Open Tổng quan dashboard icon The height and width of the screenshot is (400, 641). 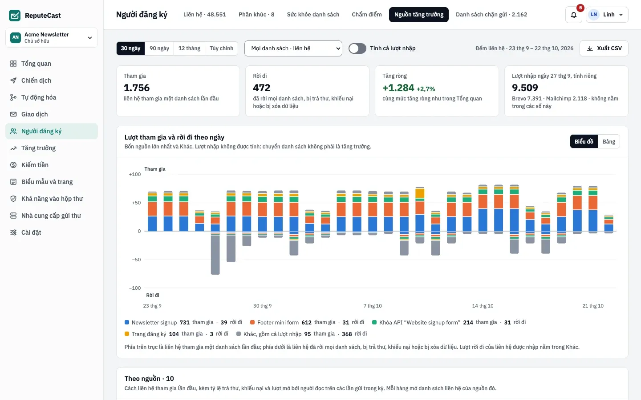13,64
